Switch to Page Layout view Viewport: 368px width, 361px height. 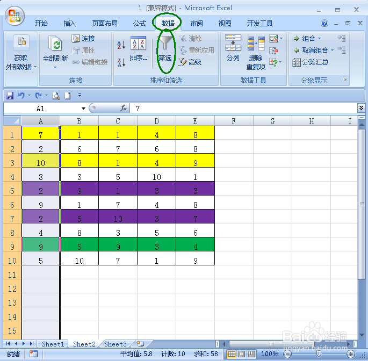click(x=242, y=353)
